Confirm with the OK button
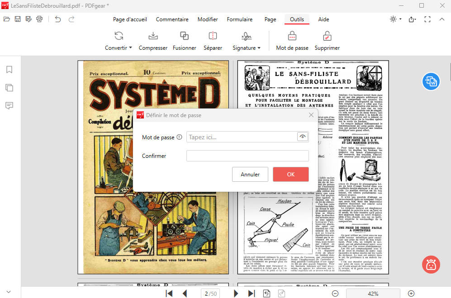This screenshot has width=451, height=298. click(x=291, y=174)
